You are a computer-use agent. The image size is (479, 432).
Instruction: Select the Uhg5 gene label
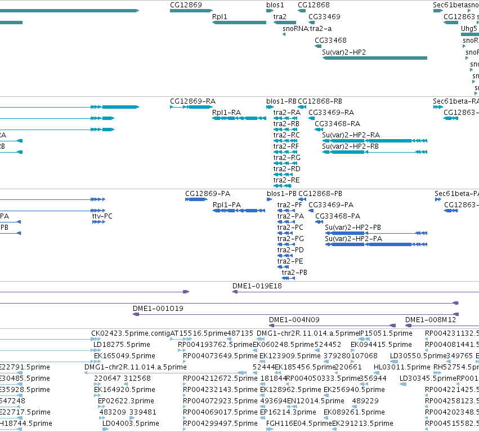[x=469, y=29]
